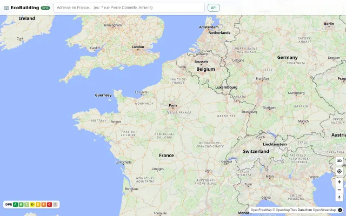Click the France country label
The width and height of the screenshot is (346, 216).
pos(167,156)
